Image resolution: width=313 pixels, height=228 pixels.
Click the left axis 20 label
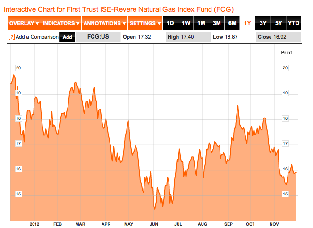[x=18, y=68]
